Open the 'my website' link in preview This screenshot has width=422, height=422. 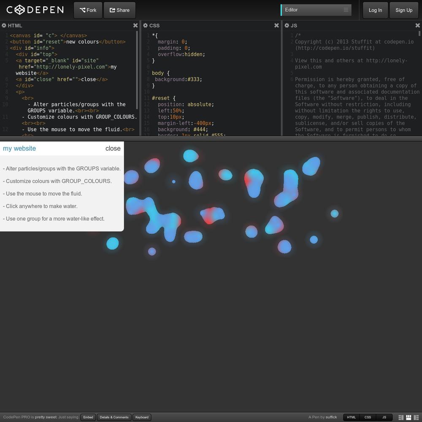19,148
